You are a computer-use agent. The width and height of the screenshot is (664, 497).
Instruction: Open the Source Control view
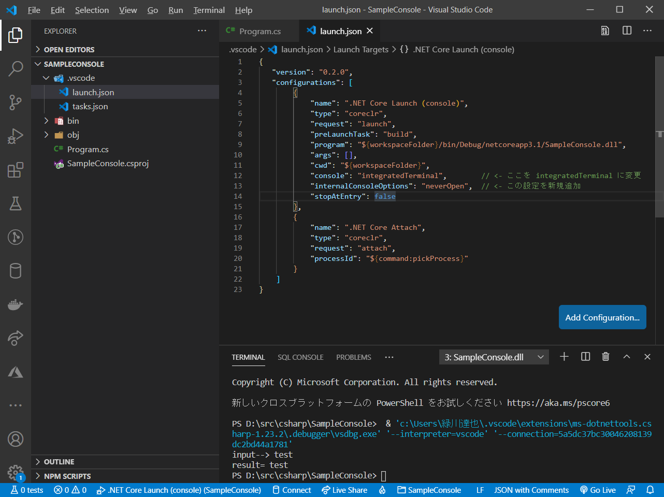click(x=16, y=102)
